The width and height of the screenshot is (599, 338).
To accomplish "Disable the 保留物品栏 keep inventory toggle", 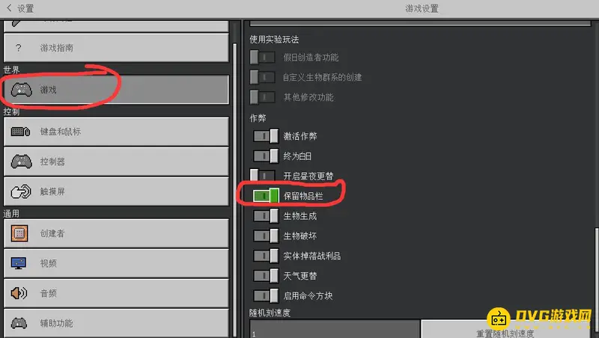I will (266, 196).
